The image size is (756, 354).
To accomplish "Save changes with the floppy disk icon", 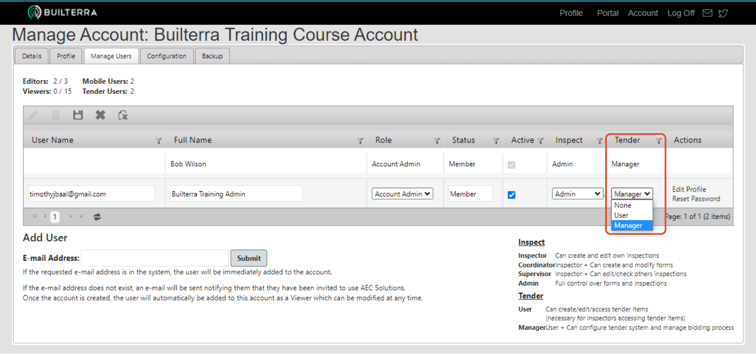I will coord(78,115).
